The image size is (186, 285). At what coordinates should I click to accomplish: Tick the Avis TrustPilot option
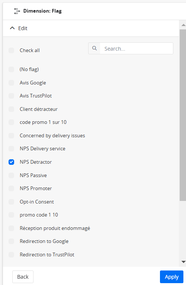pos(11,96)
